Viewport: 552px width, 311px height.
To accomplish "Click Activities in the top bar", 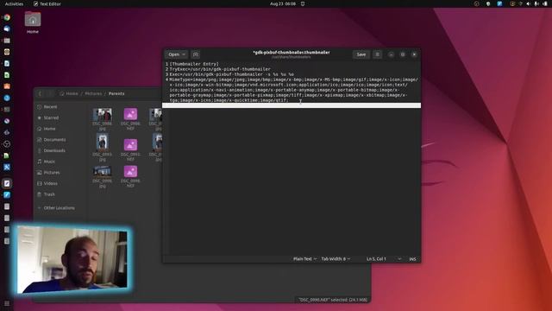I will click(x=14, y=3).
